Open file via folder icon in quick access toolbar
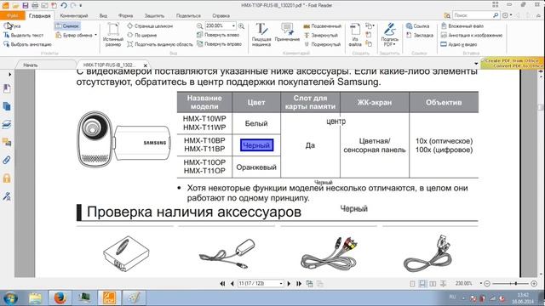 (x=15, y=5)
